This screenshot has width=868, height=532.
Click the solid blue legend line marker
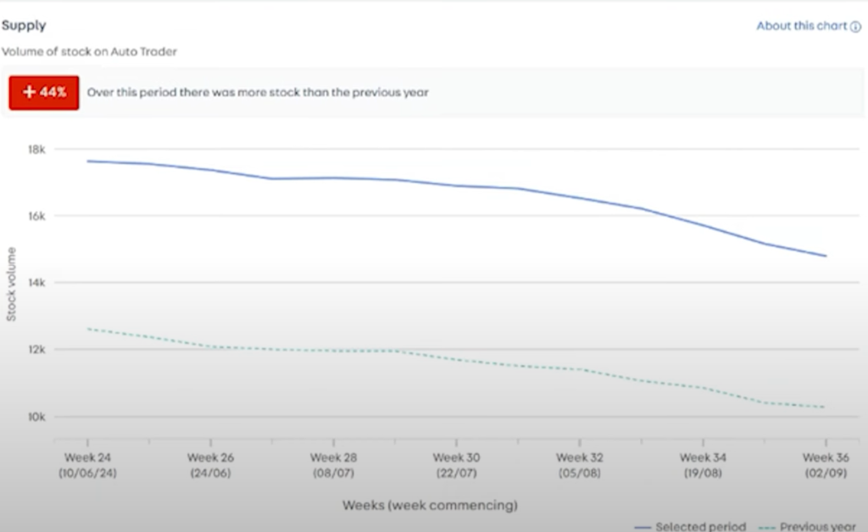coord(643,528)
